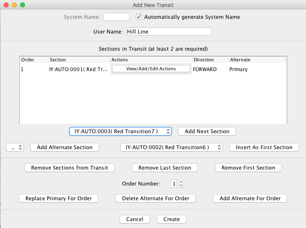Cancel the Add New Transit dialog
The height and width of the screenshot is (228, 306).
pyautogui.click(x=134, y=219)
